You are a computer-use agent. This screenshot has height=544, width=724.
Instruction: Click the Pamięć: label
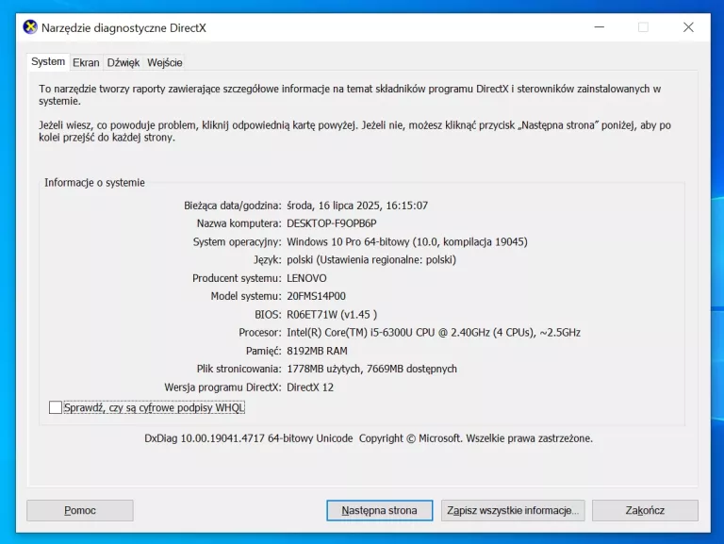264,351
